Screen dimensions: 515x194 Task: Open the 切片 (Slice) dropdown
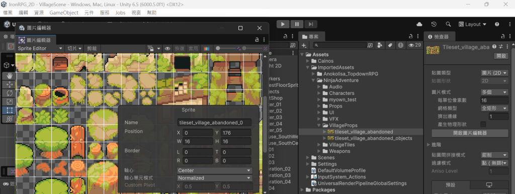pyautogui.click(x=74, y=48)
